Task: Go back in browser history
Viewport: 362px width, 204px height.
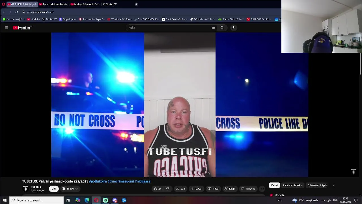Action: (4, 12)
